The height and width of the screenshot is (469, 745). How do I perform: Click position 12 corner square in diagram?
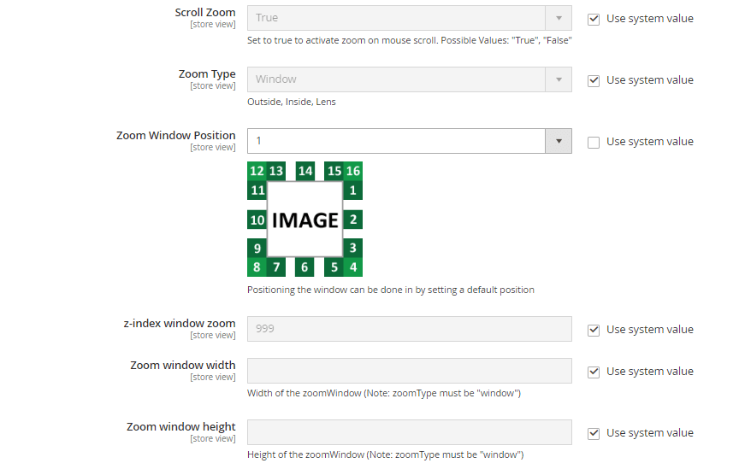tap(257, 171)
